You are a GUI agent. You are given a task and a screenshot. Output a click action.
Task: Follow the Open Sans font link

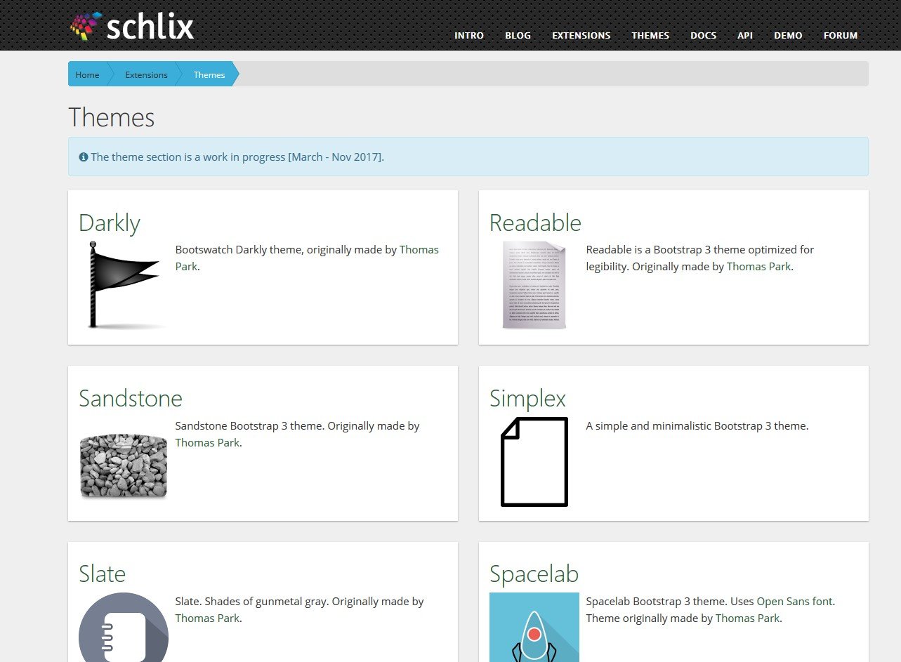[x=794, y=602]
